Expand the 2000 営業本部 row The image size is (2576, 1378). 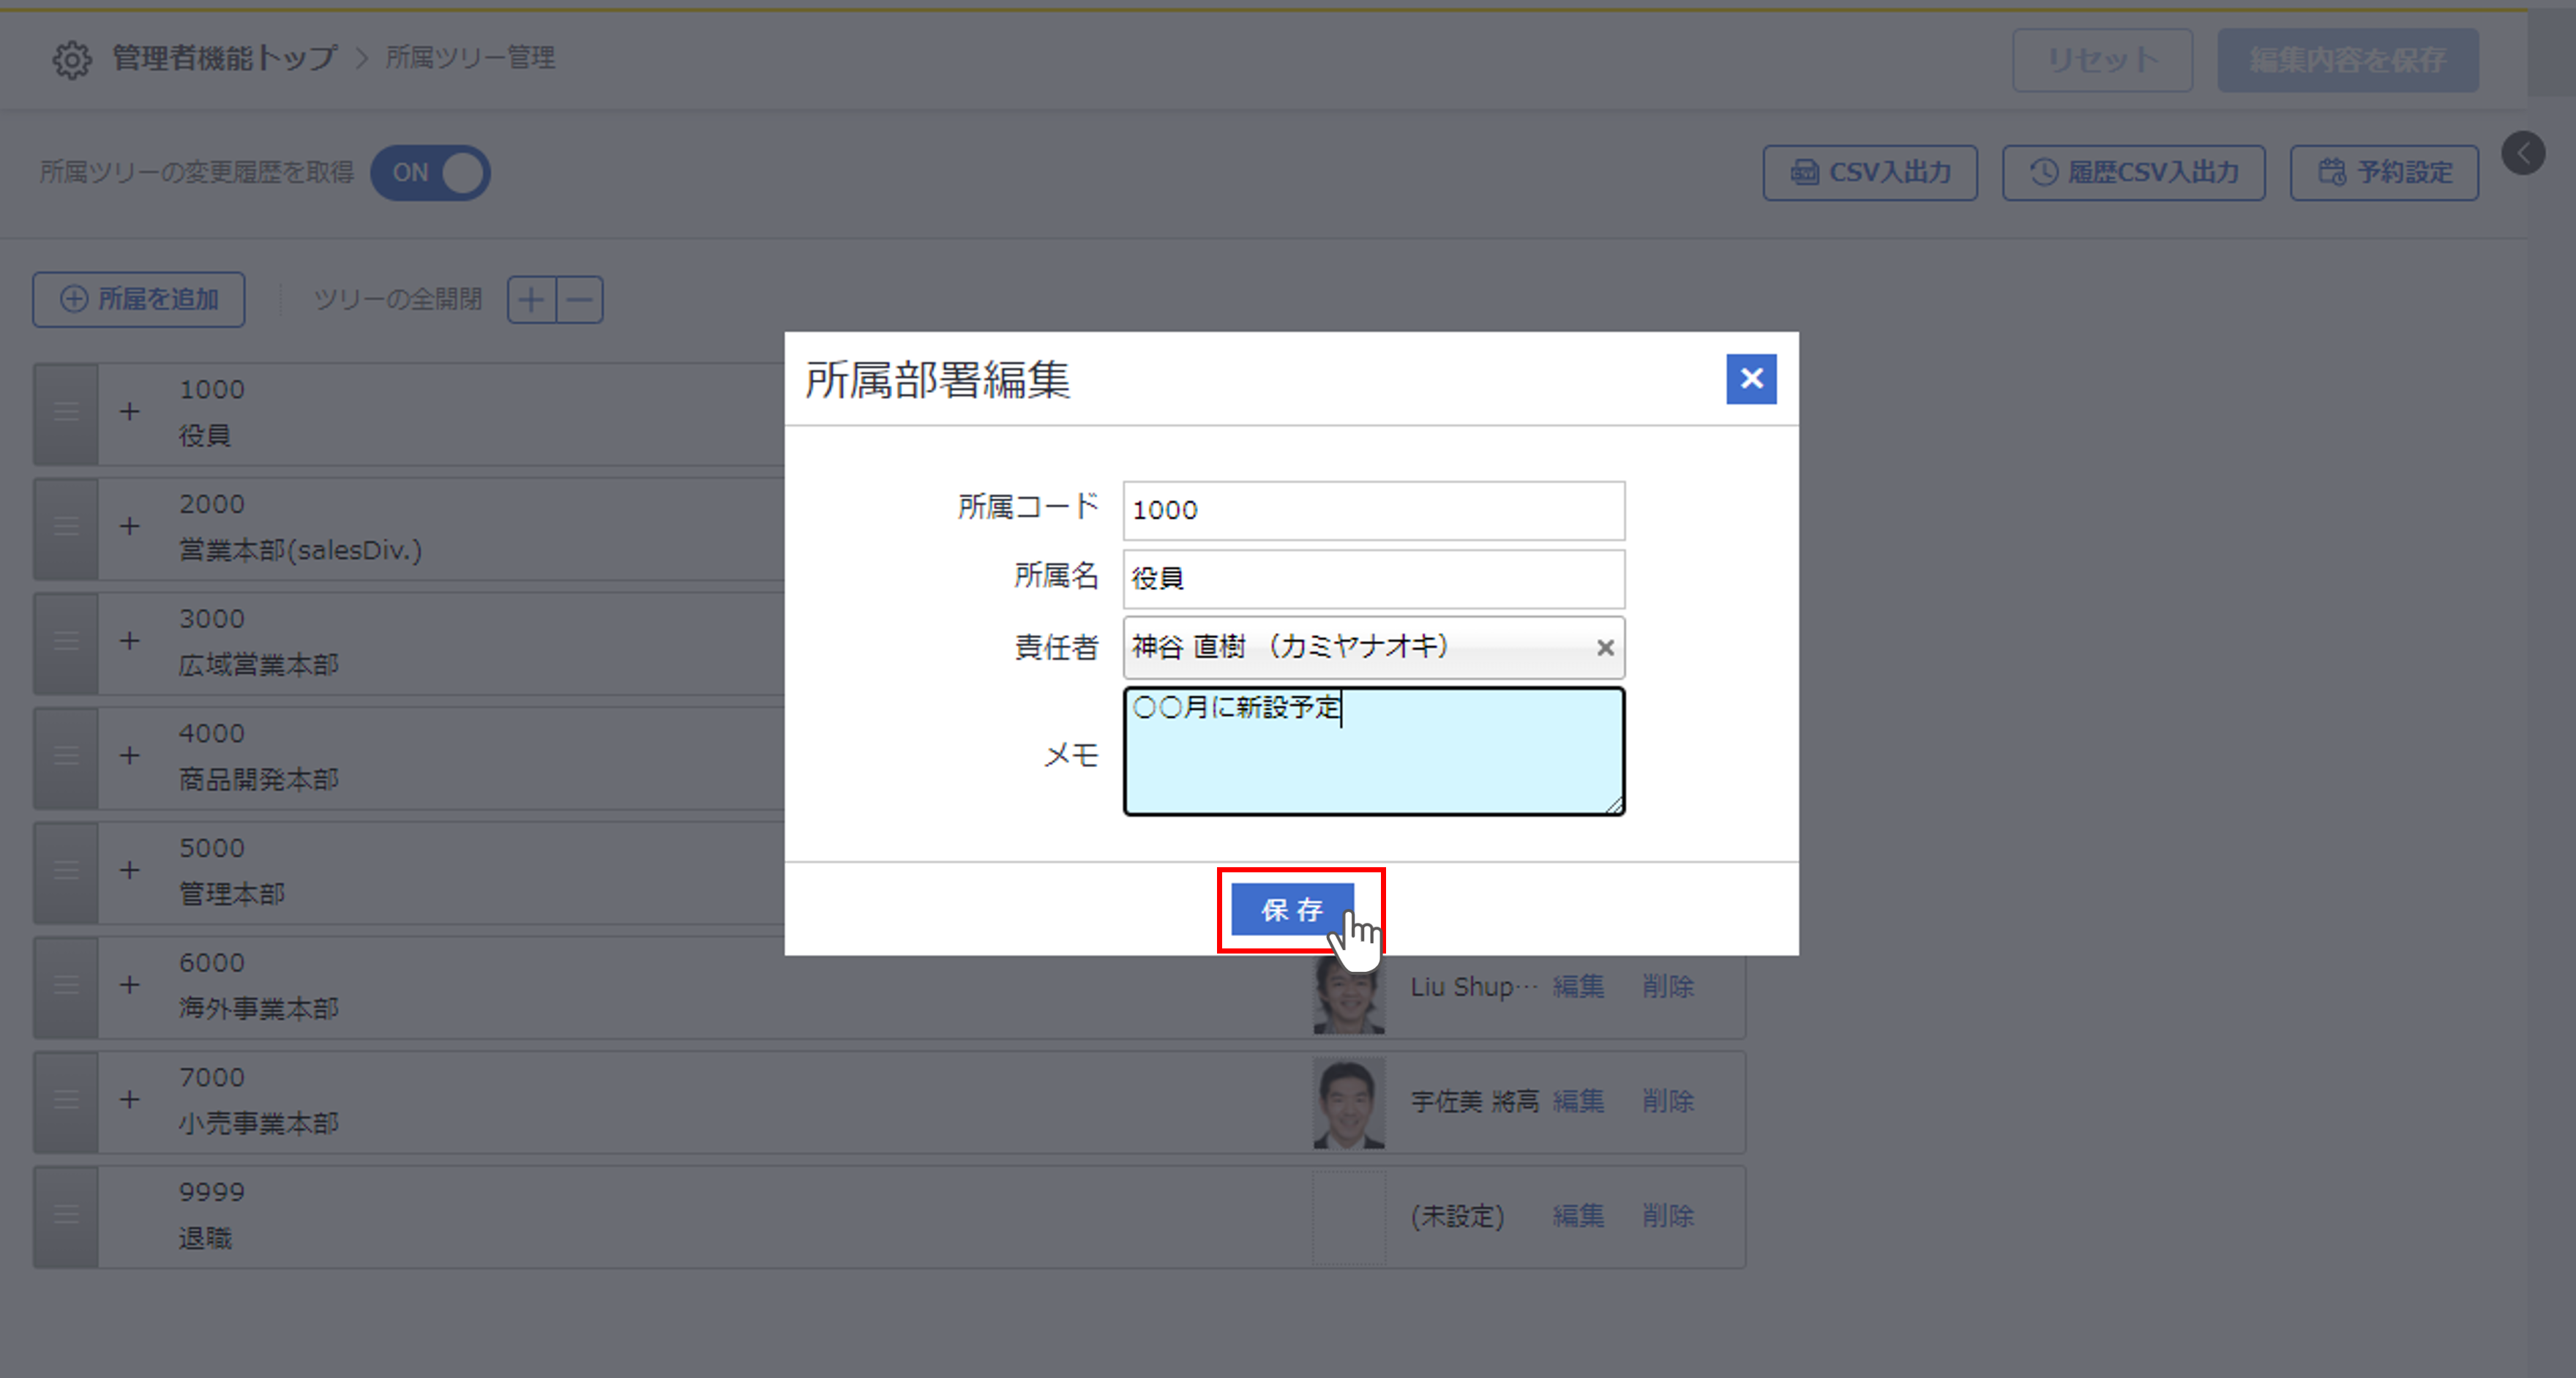pyautogui.click(x=130, y=526)
